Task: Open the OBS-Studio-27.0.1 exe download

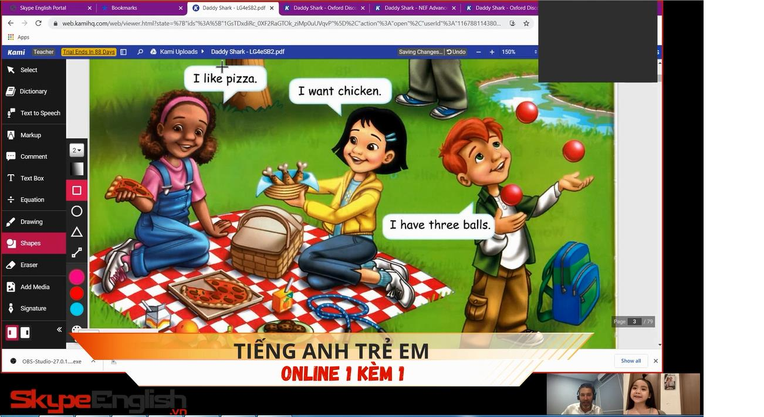Action: pos(46,361)
